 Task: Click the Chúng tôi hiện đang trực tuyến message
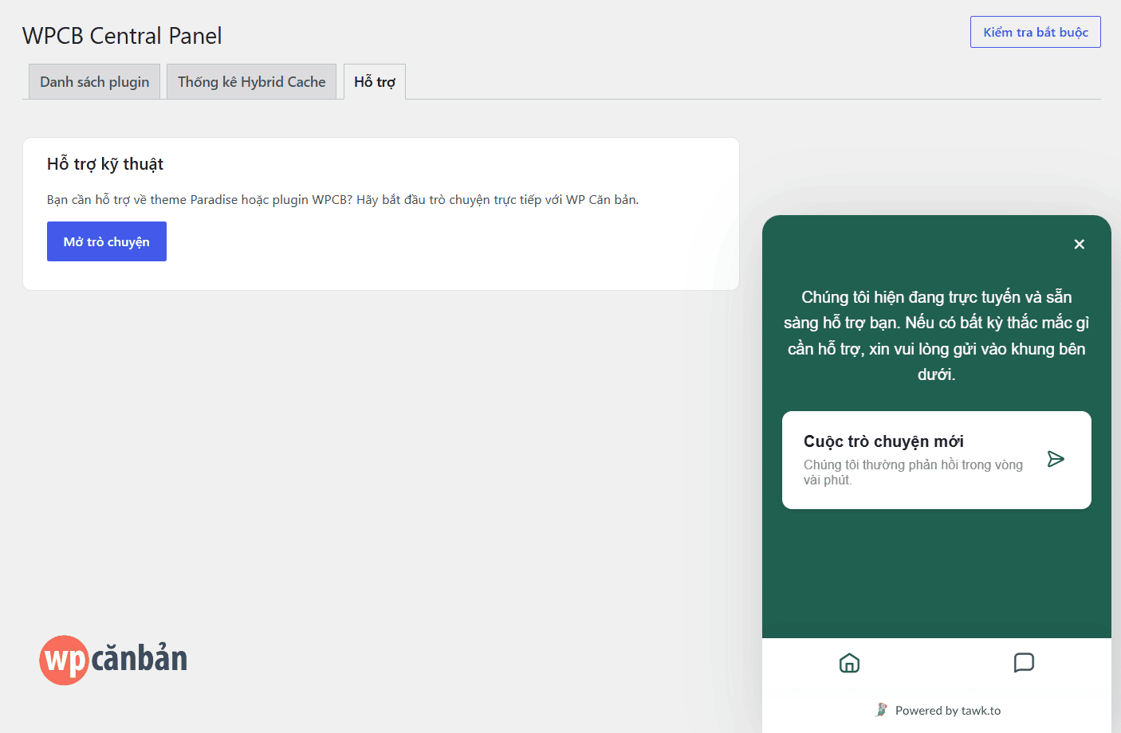[936, 335]
